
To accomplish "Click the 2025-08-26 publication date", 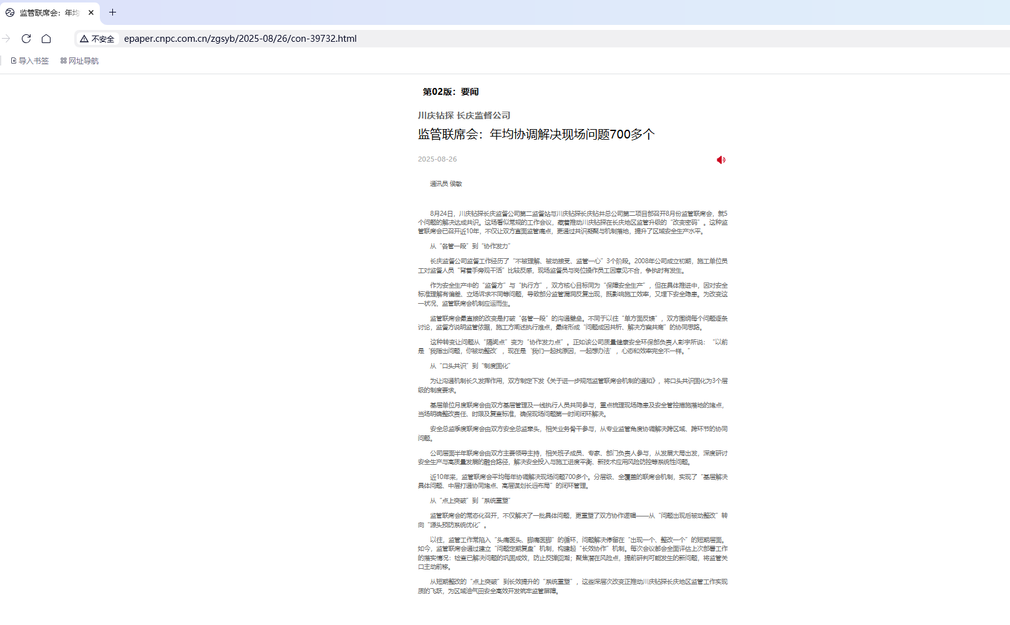I will pos(437,160).
